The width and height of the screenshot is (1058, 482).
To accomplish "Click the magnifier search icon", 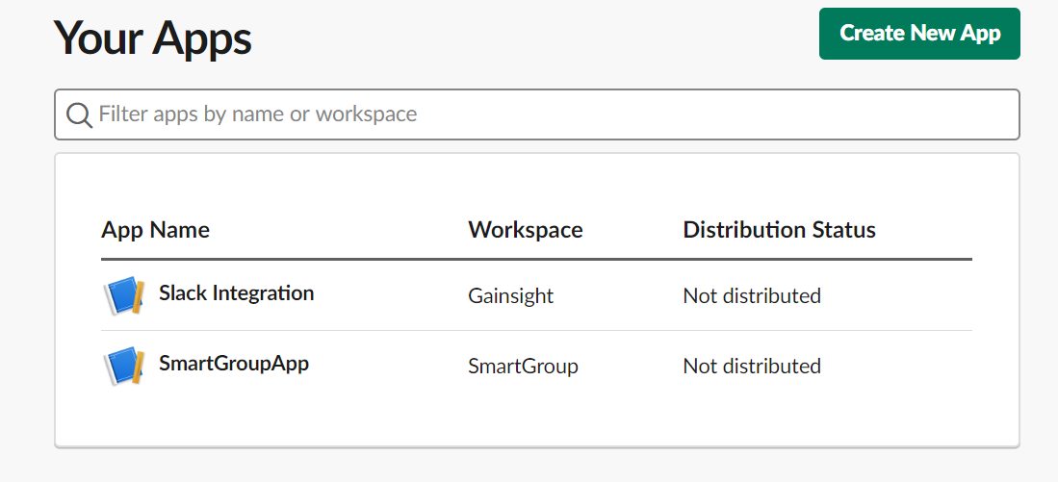I will (x=79, y=115).
